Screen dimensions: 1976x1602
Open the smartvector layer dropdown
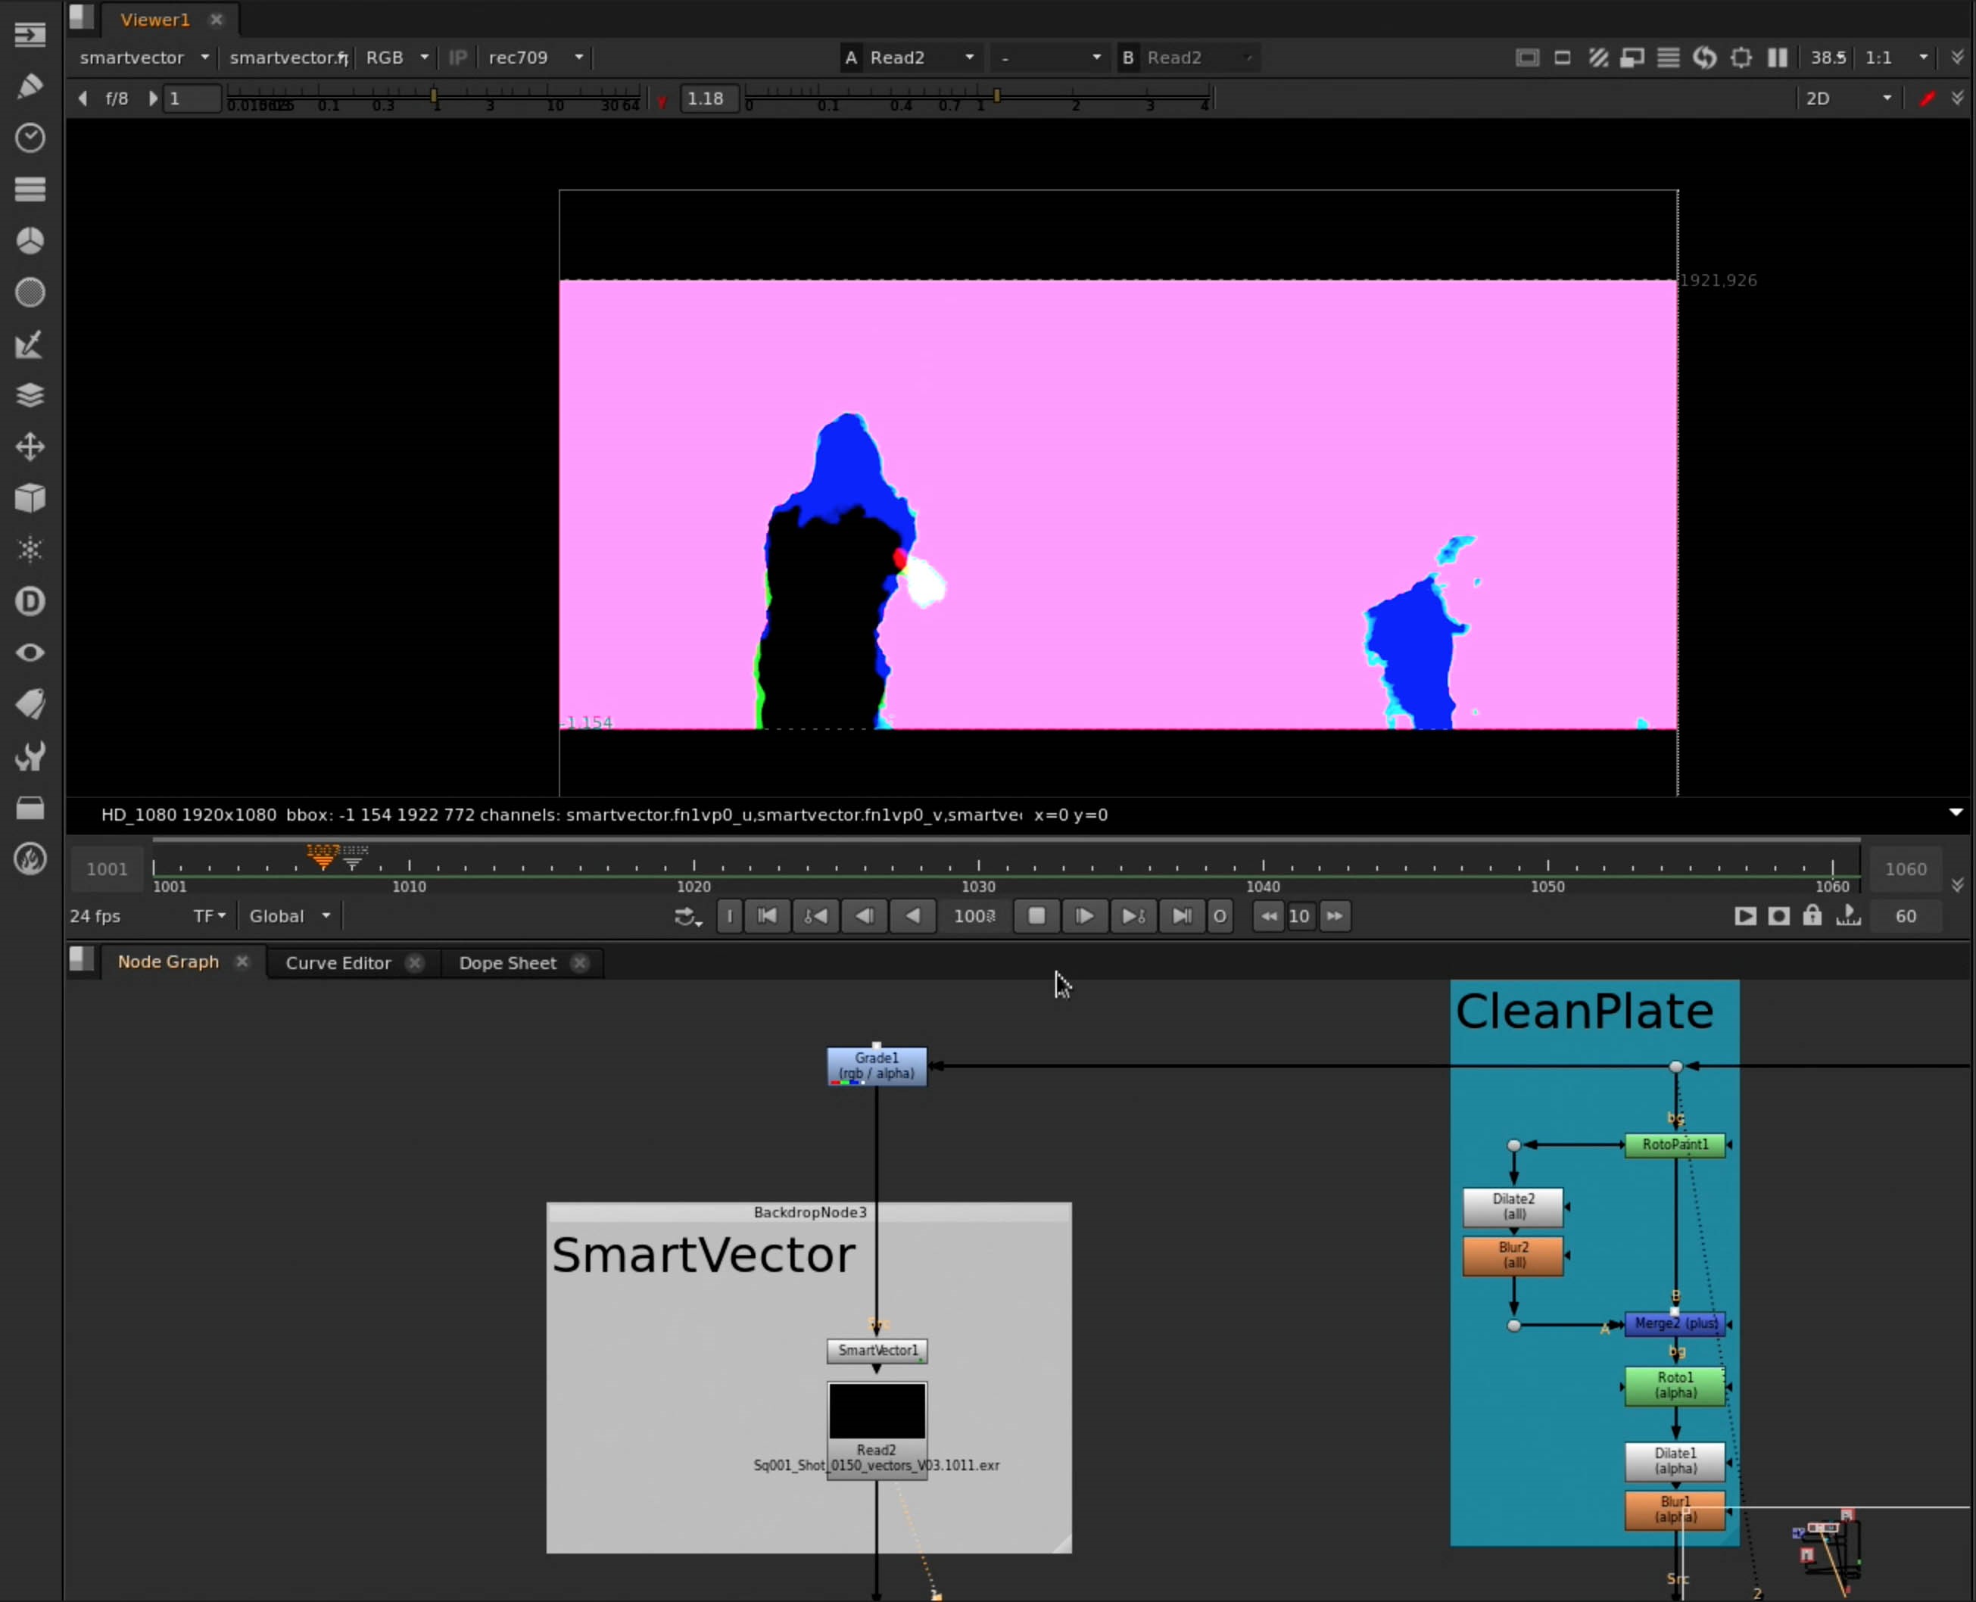[x=144, y=58]
